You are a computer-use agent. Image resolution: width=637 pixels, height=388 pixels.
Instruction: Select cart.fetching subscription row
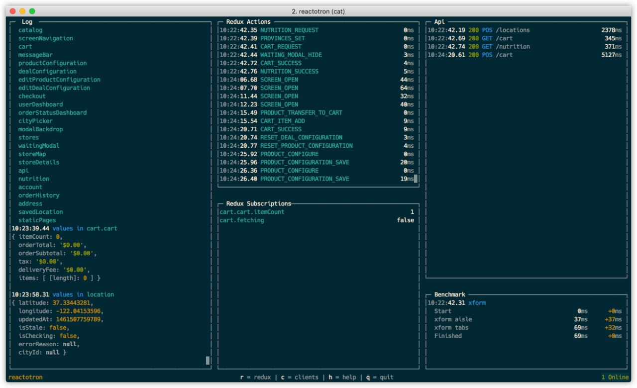point(317,220)
